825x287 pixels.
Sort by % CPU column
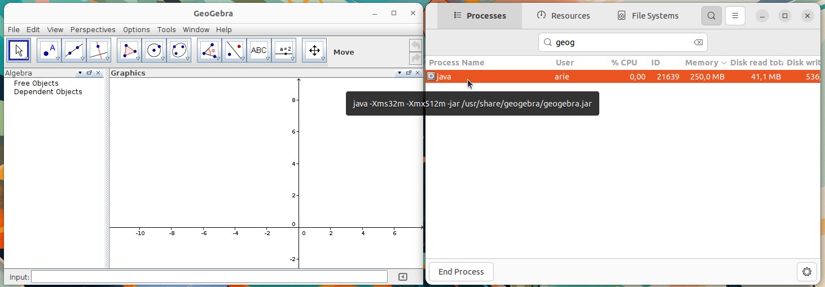coord(624,63)
